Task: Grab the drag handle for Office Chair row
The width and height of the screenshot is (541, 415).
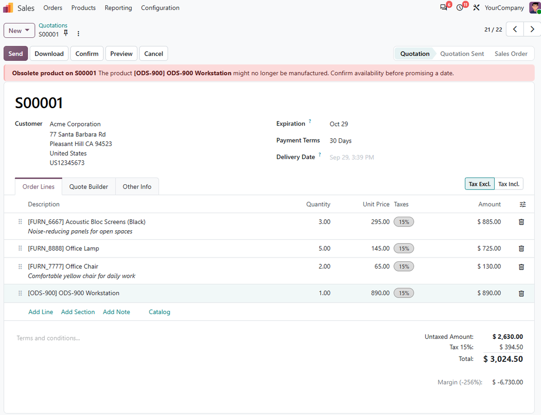Action: (21, 267)
